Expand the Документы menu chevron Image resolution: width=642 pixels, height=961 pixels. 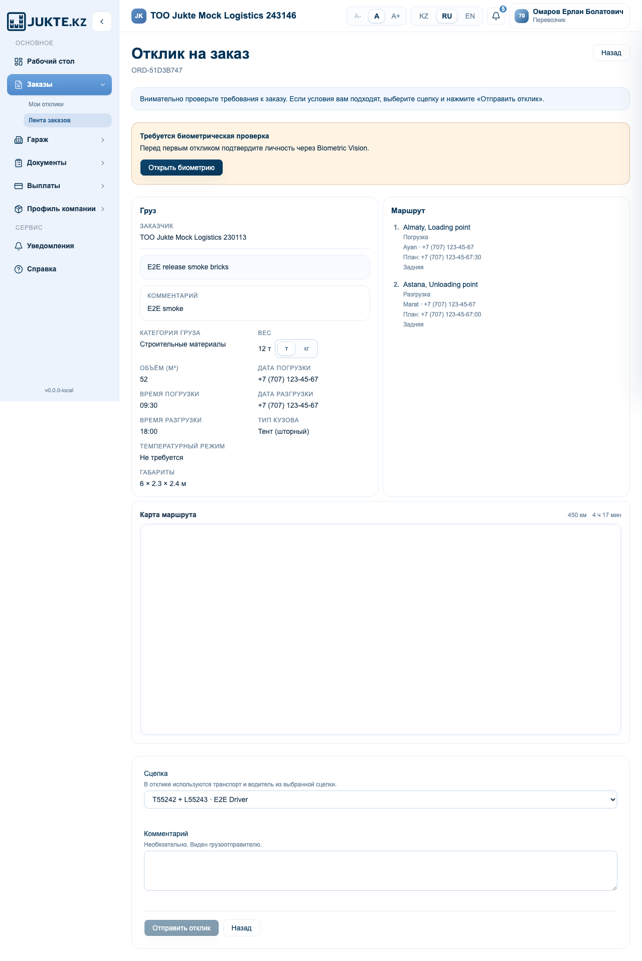click(103, 163)
